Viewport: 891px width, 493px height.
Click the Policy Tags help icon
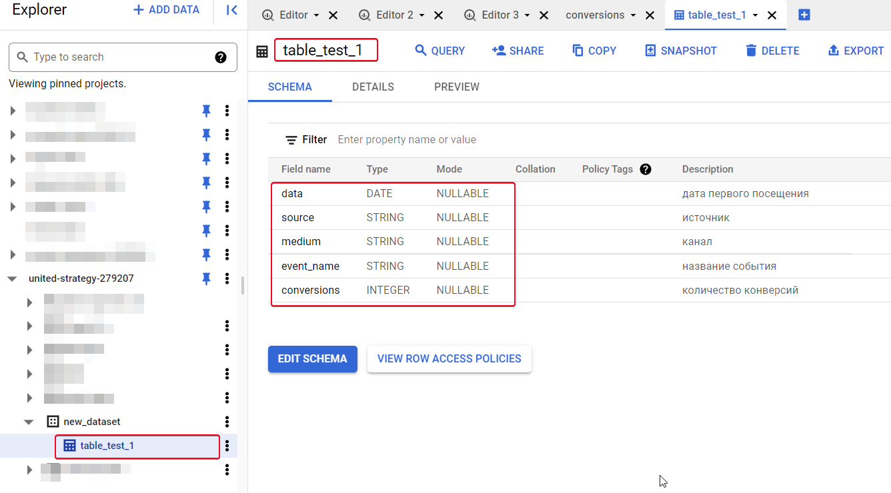(x=646, y=169)
